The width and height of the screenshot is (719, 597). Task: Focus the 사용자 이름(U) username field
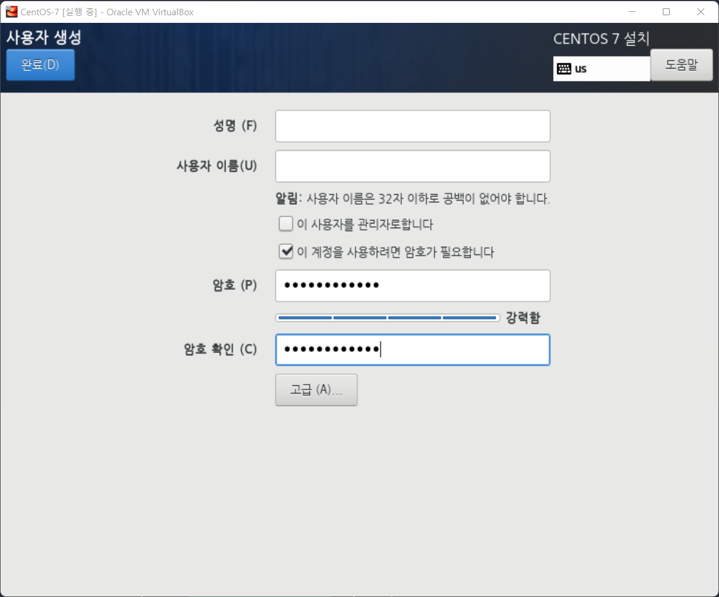(413, 166)
